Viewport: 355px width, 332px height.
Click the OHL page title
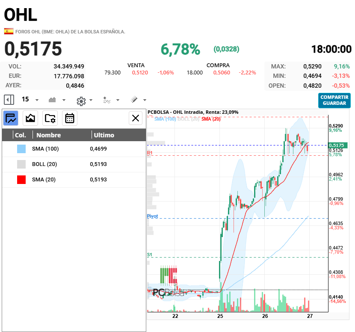21,15
